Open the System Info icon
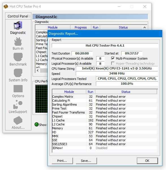Image resolution: width=166 pixels, height=170 pixels. (x=18, y=73)
